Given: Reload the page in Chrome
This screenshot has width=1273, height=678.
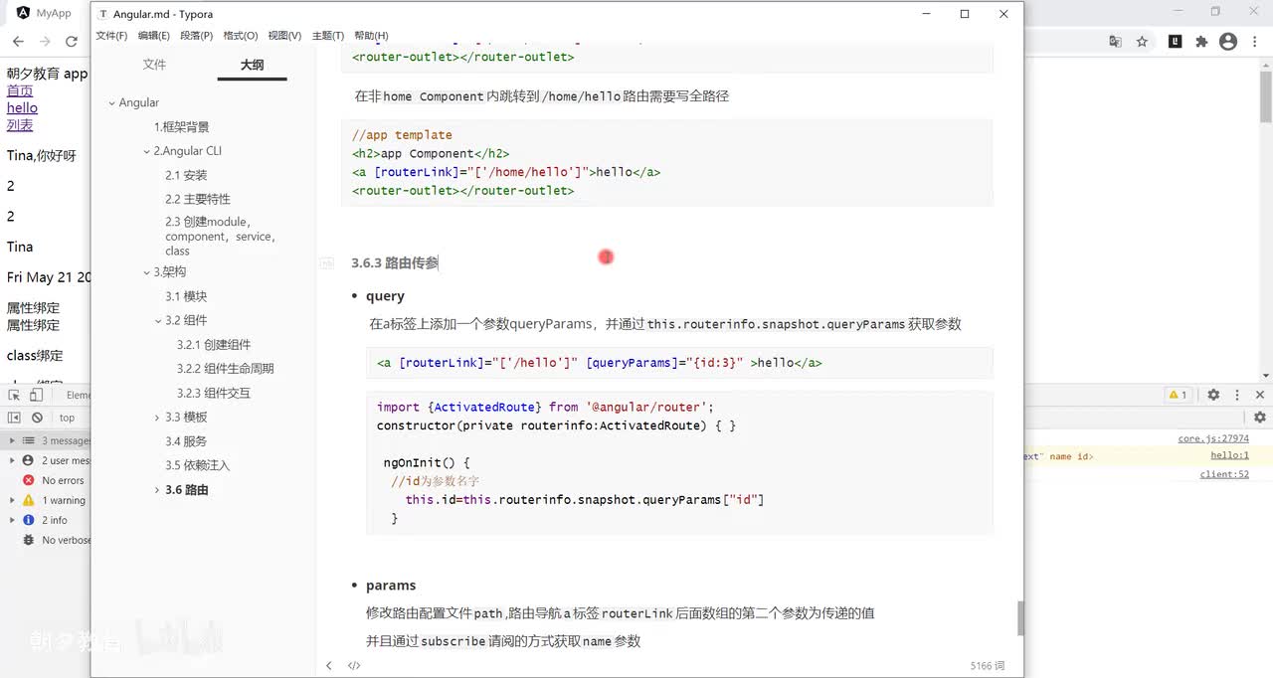Looking at the screenshot, I should [72, 42].
